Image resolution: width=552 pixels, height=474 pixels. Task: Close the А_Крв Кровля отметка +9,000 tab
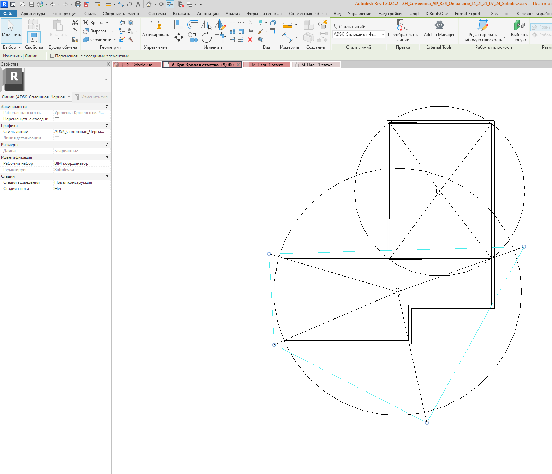click(238, 65)
